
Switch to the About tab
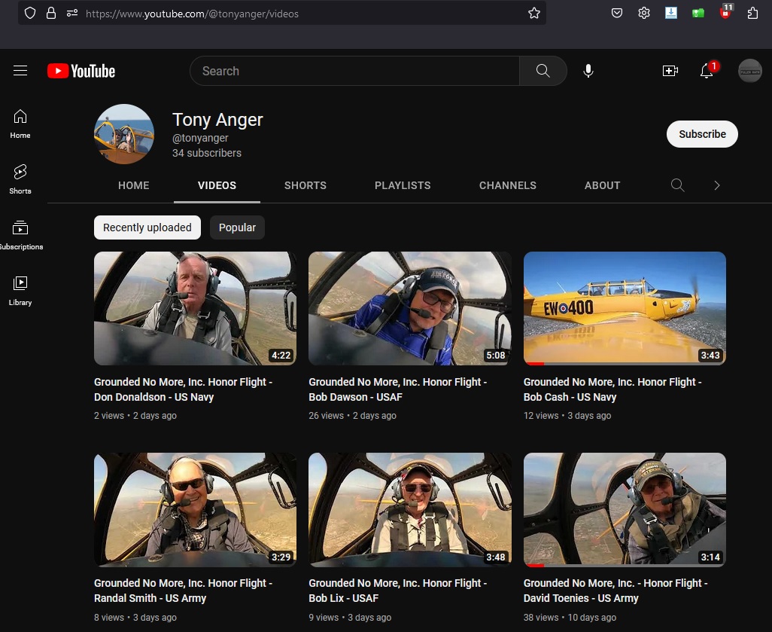pyautogui.click(x=602, y=185)
